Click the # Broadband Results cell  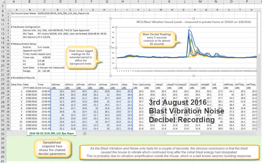(23, 78)
